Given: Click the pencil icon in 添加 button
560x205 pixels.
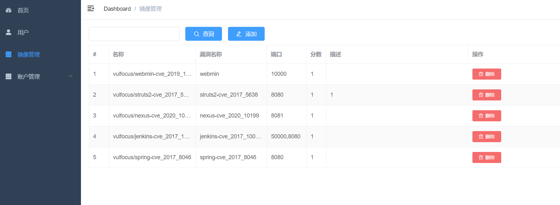Looking at the screenshot, I should 239,34.
